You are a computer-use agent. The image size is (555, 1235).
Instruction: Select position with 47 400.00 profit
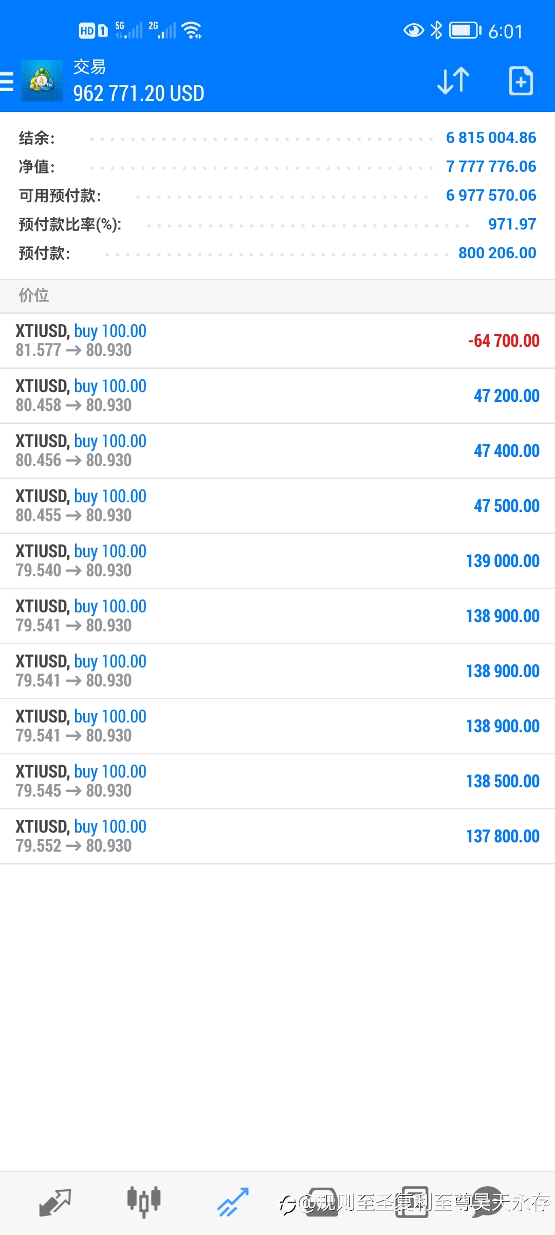point(277,451)
